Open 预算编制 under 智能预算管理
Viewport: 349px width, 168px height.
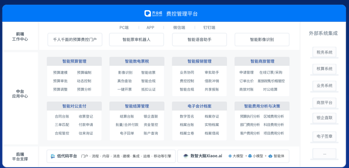[x=84, y=72]
